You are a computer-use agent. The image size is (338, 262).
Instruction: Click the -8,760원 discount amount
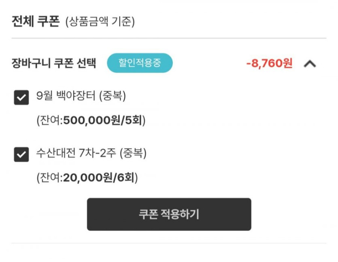tap(269, 64)
